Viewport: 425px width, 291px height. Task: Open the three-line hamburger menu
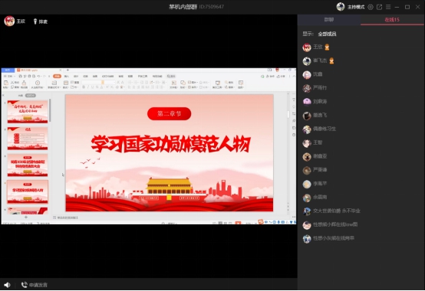tap(388, 7)
